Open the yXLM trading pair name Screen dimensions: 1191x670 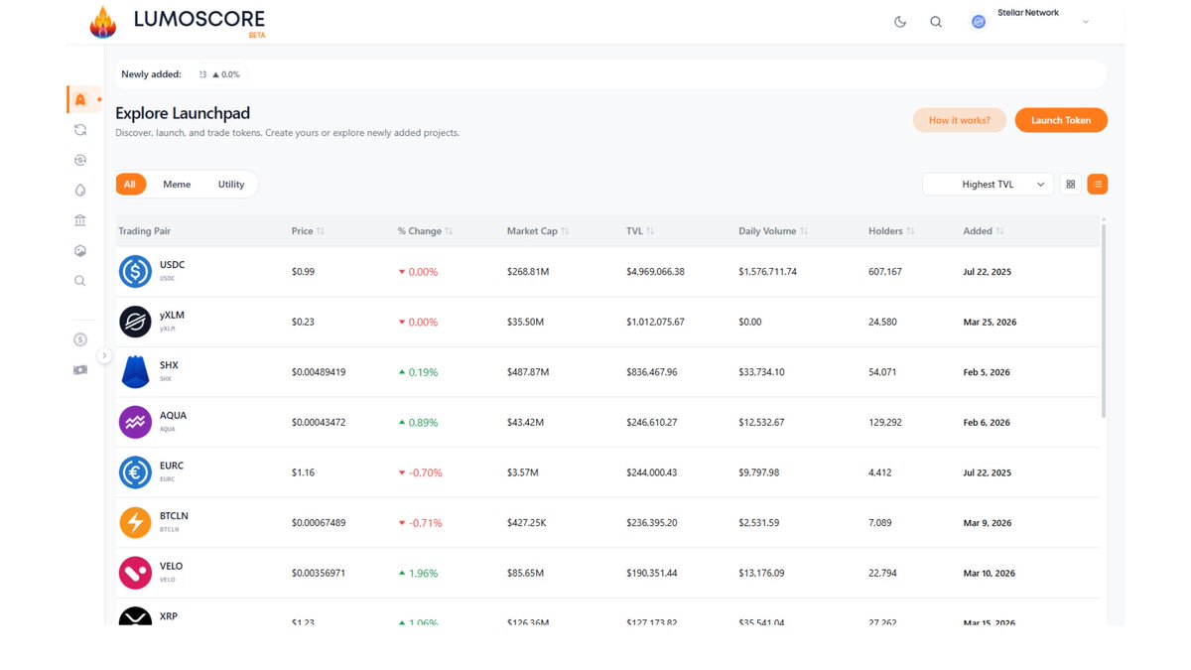point(172,315)
